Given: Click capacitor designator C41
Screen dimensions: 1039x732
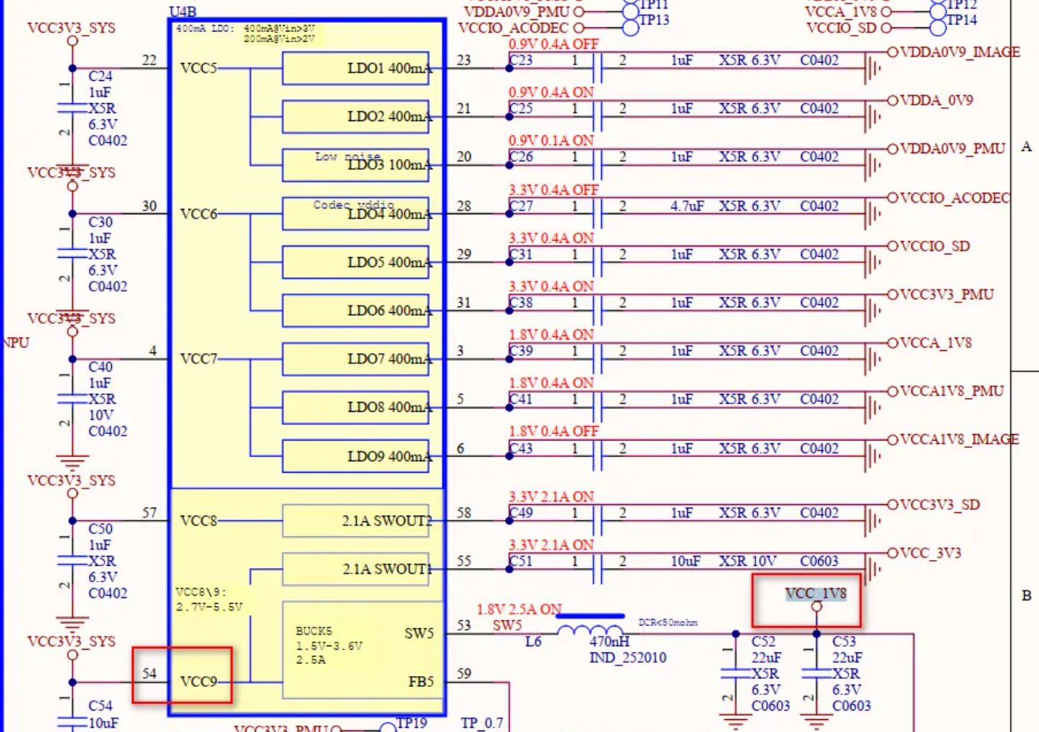Looking at the screenshot, I should tap(521, 399).
